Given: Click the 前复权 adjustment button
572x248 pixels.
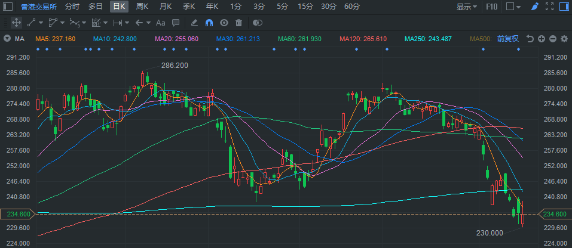Looking at the screenshot, I should pos(507,39).
